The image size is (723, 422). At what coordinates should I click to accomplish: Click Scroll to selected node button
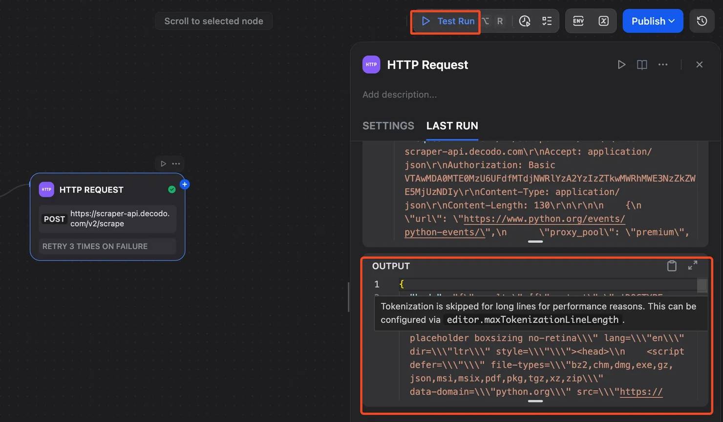click(x=213, y=21)
